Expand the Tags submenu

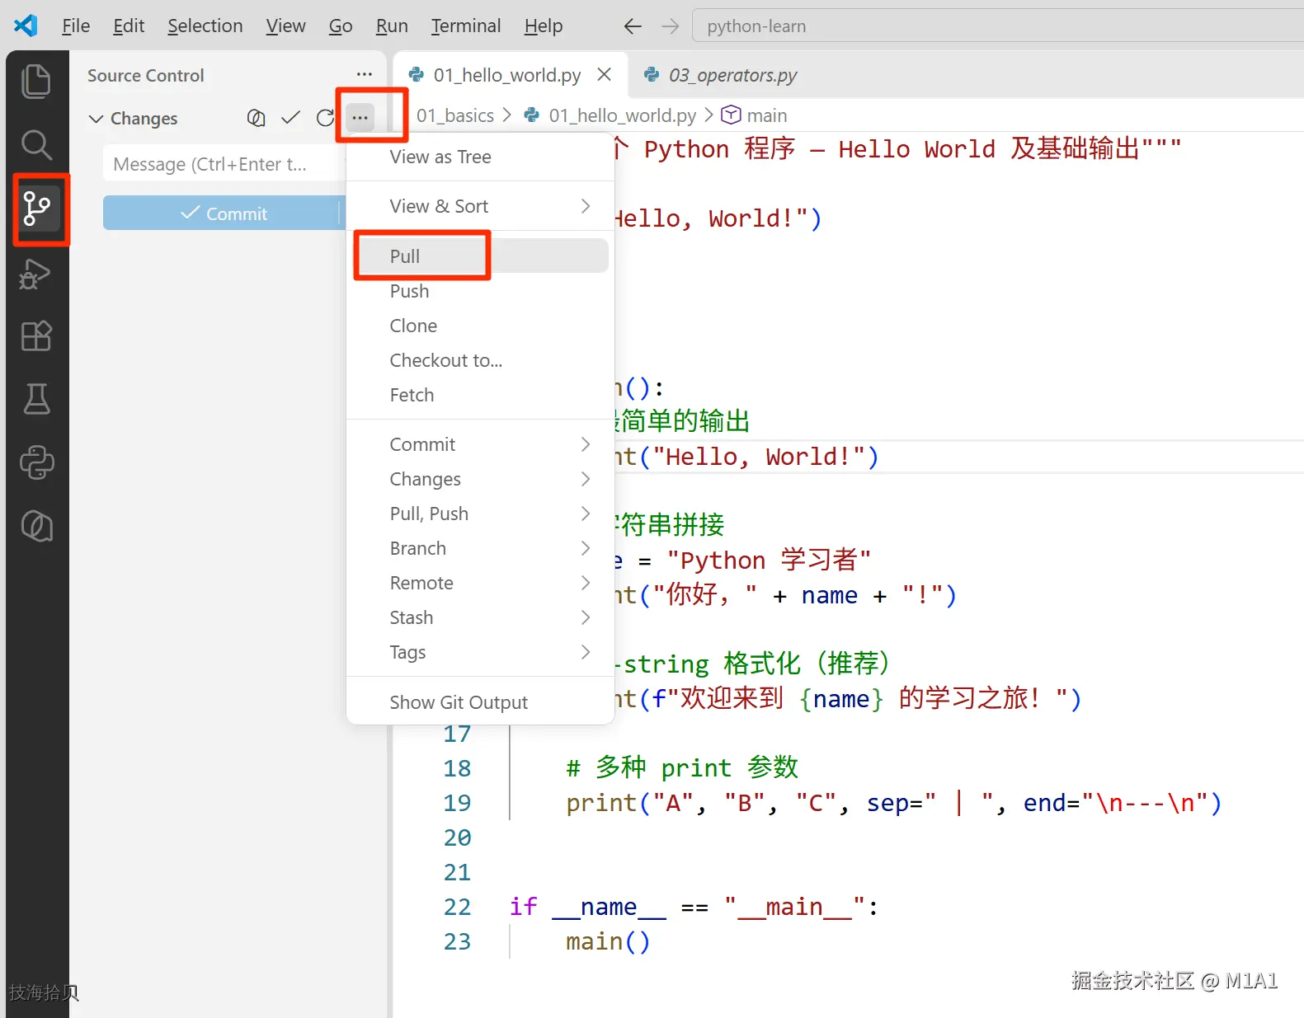click(x=480, y=652)
